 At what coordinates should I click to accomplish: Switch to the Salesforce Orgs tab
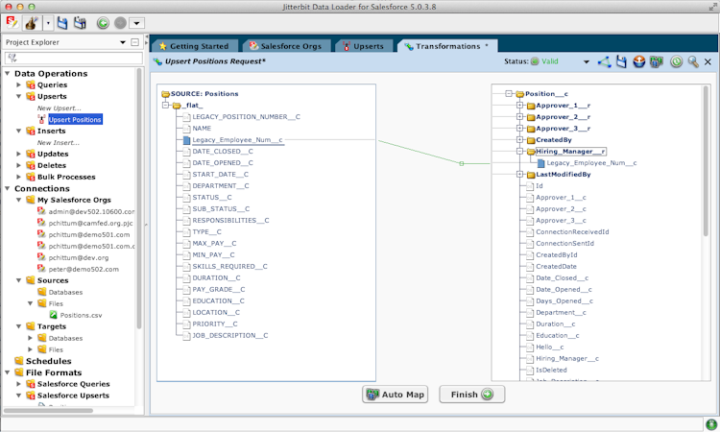point(286,46)
